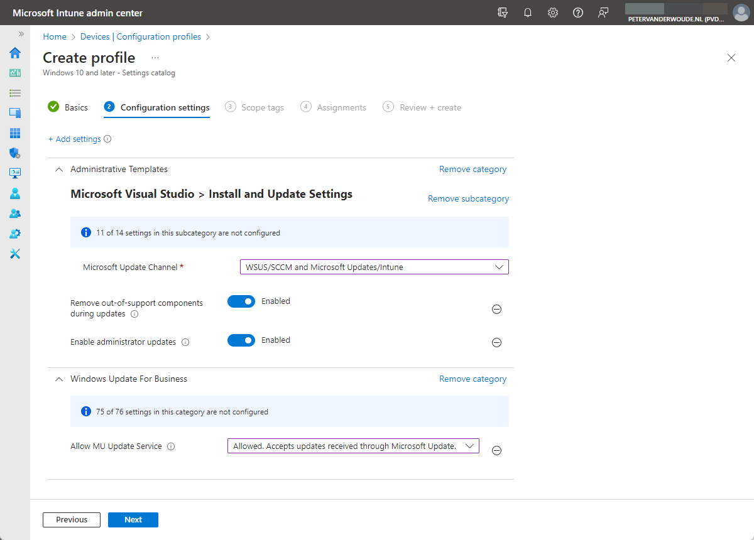Open Reports using the monitor icon
The height and width of the screenshot is (540, 754).
point(15,173)
